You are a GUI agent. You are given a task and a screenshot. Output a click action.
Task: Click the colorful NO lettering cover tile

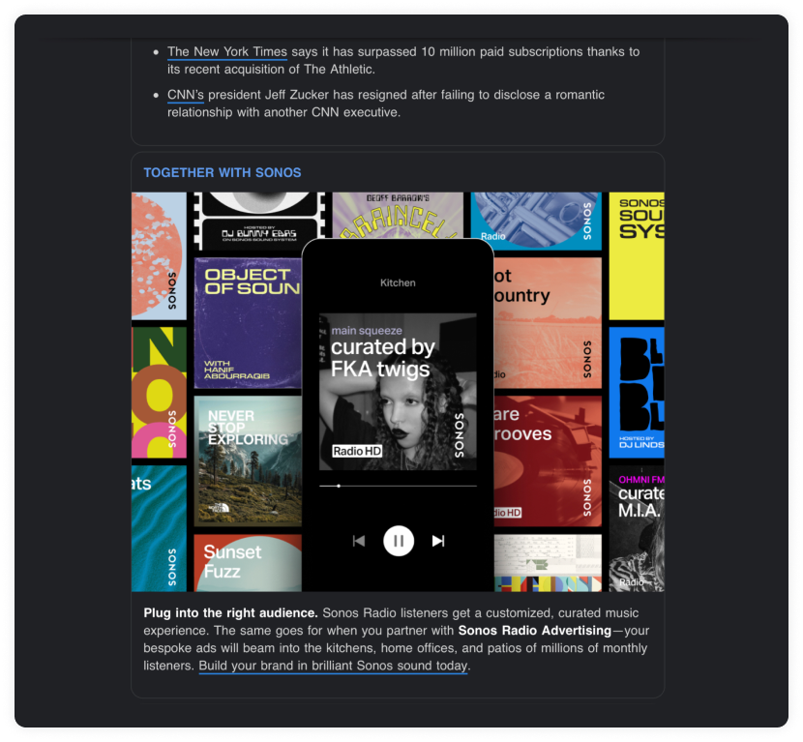159,392
